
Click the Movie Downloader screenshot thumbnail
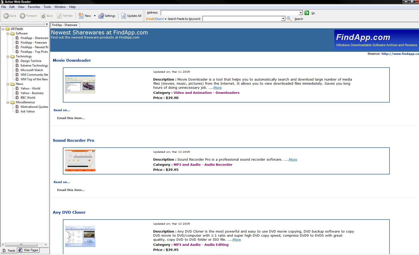click(x=80, y=84)
